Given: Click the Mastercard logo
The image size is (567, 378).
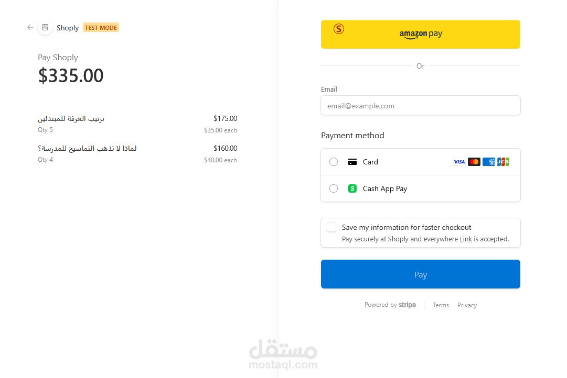Looking at the screenshot, I should [x=474, y=162].
